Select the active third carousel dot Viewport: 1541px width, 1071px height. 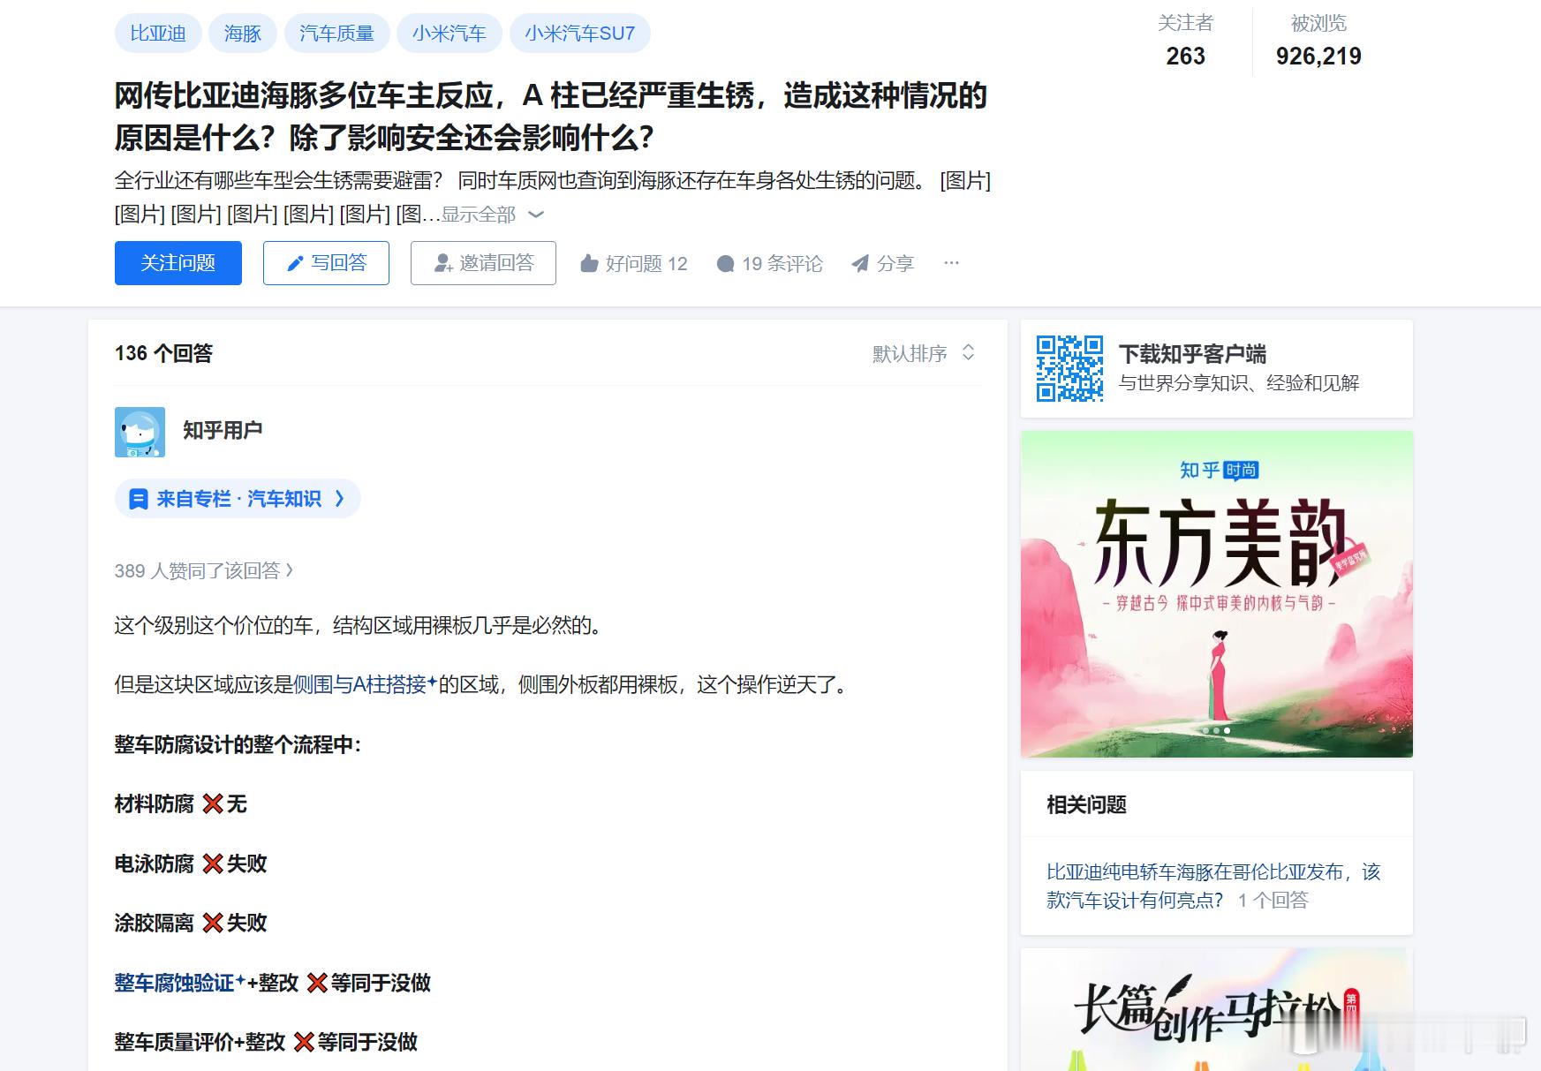point(1227,731)
